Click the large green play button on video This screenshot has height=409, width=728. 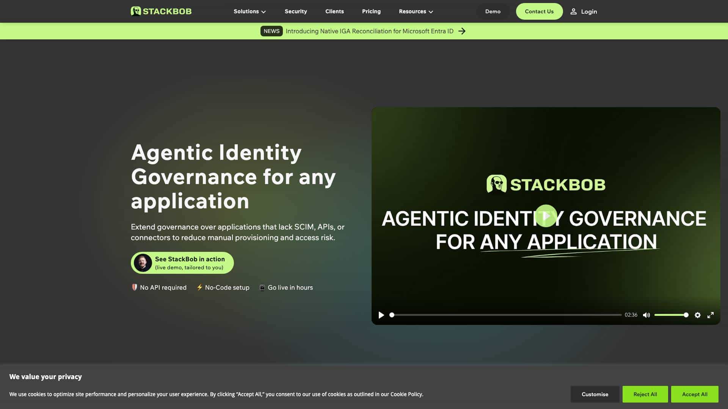(x=546, y=216)
